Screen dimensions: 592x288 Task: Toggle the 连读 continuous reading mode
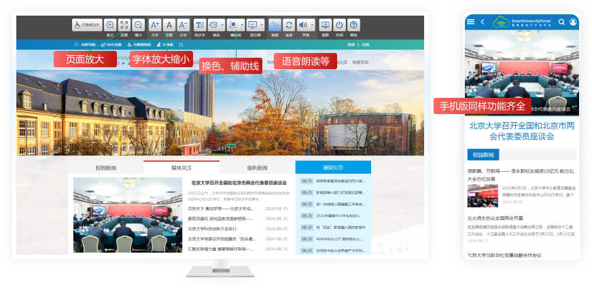[289, 25]
